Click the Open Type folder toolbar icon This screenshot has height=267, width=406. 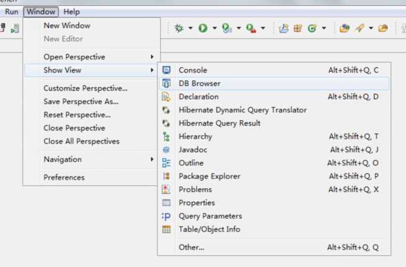coord(345,28)
